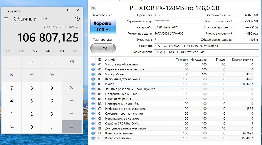Screen dimensions: 262x145
Task: Click the M+ memory add button
Action: [x=35, y=51]
